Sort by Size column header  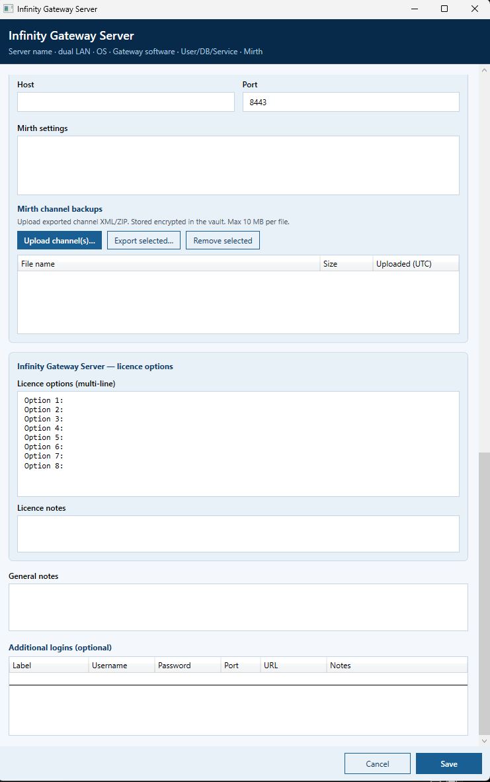pyautogui.click(x=346, y=263)
